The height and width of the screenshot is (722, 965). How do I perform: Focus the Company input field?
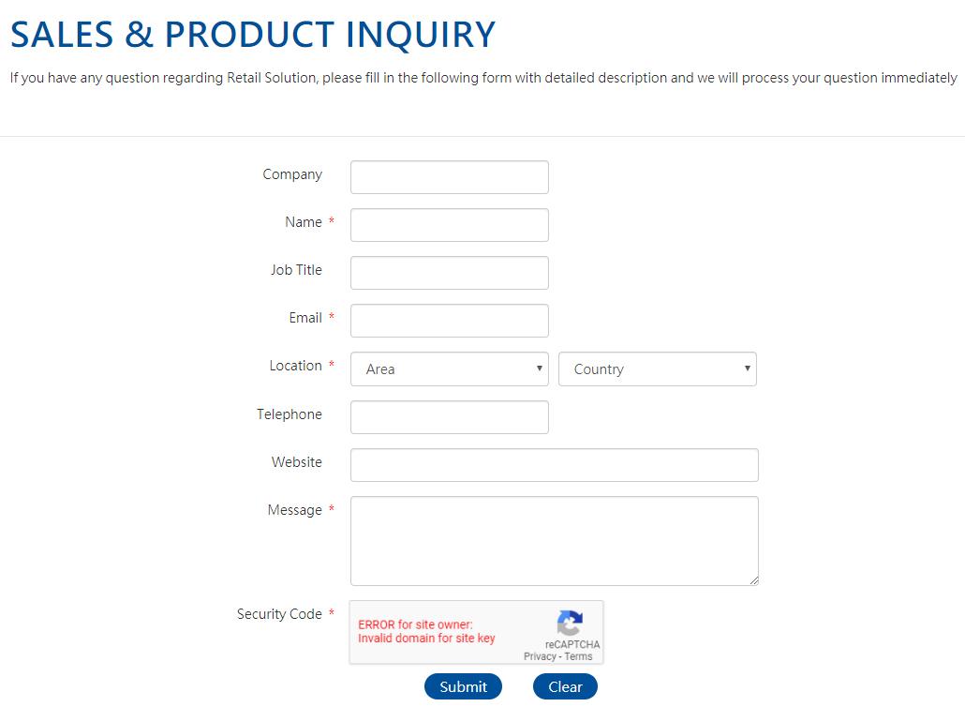pos(450,177)
